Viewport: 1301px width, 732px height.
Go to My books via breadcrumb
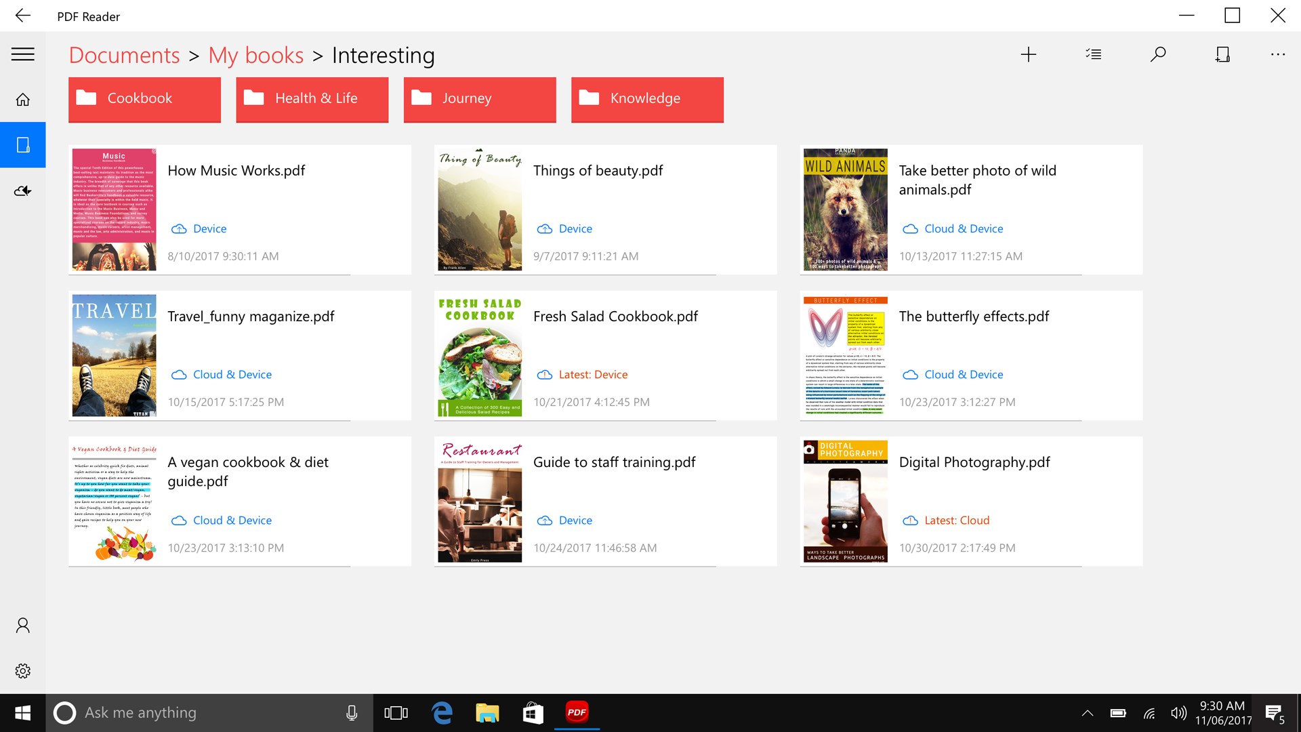pyautogui.click(x=255, y=56)
